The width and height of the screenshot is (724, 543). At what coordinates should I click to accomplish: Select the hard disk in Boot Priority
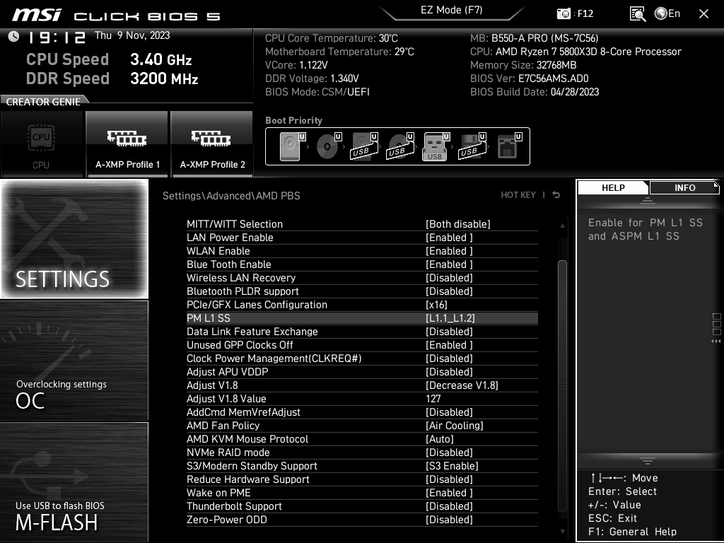pos(288,144)
